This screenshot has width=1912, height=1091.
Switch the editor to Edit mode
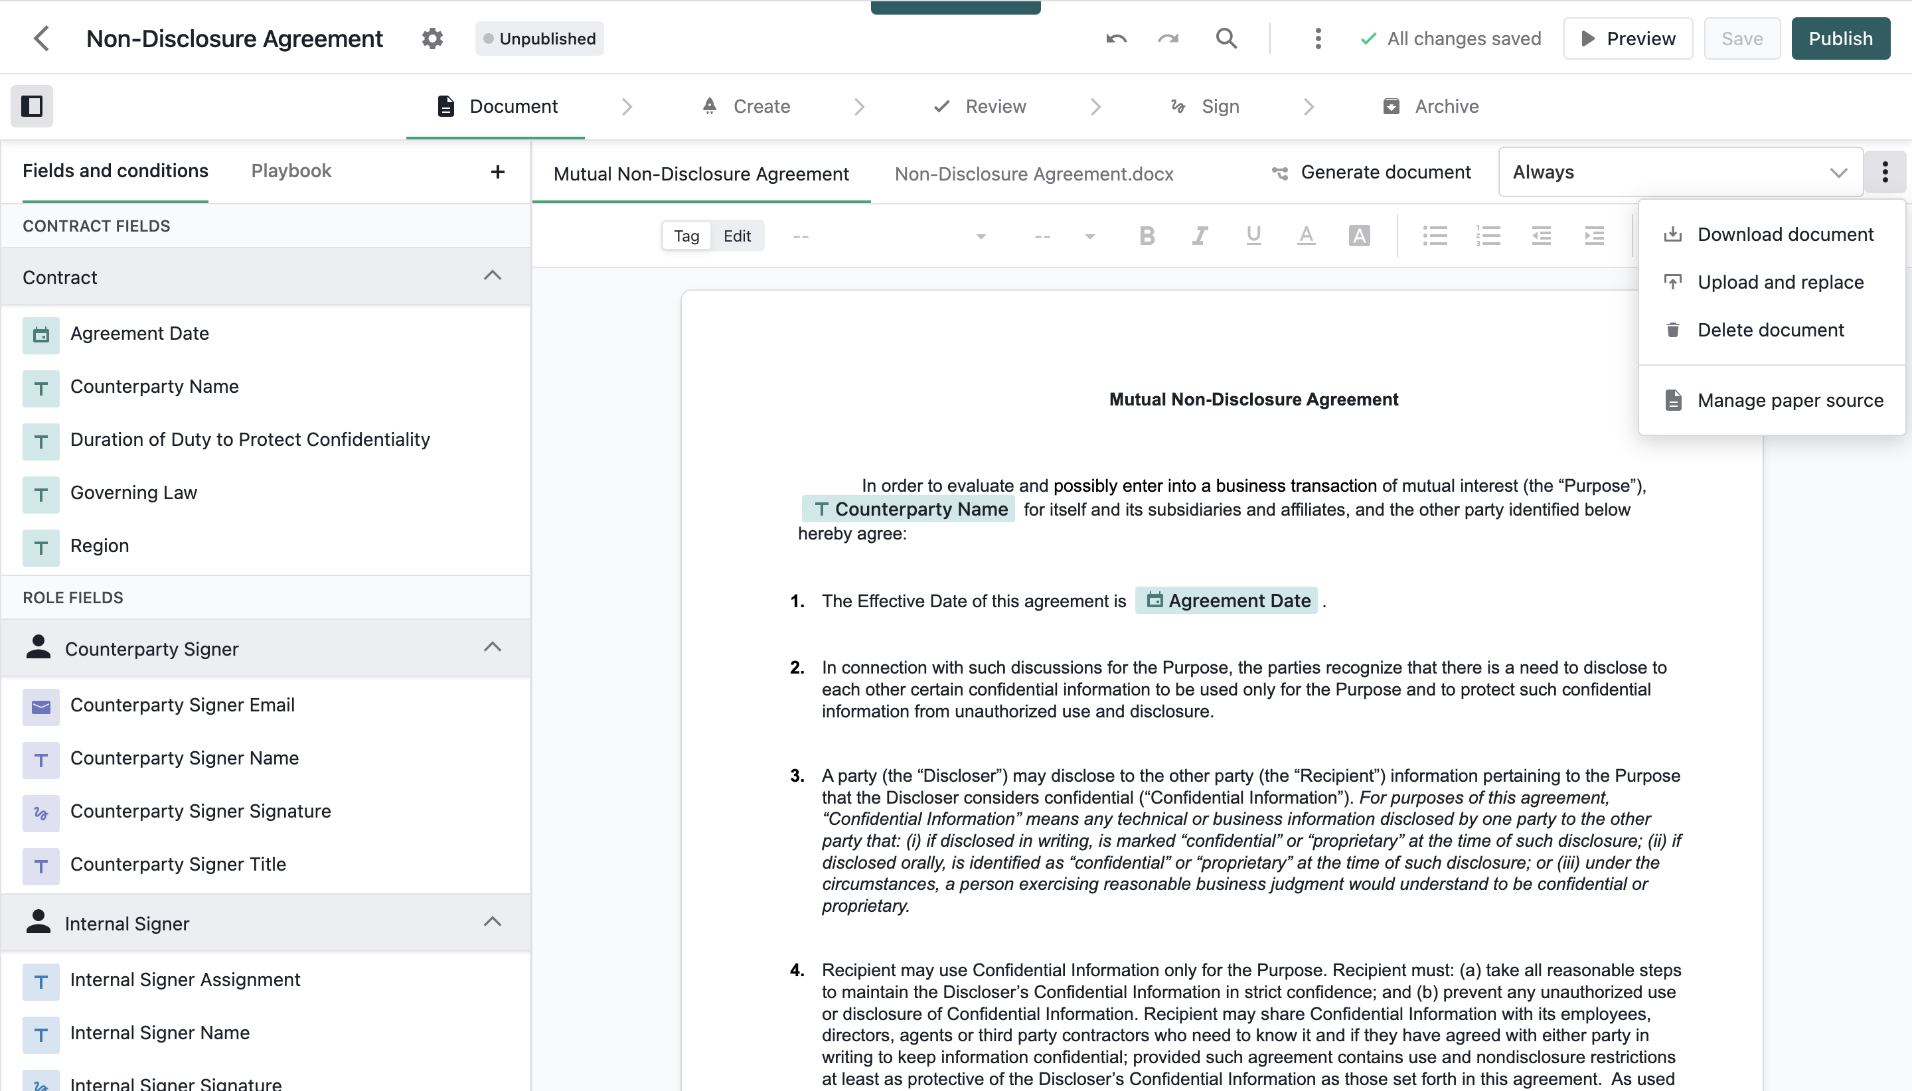(x=737, y=236)
